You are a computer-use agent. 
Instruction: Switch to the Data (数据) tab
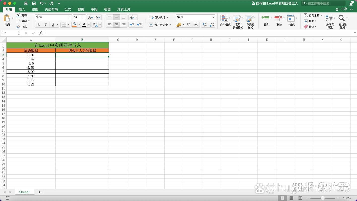[81, 9]
